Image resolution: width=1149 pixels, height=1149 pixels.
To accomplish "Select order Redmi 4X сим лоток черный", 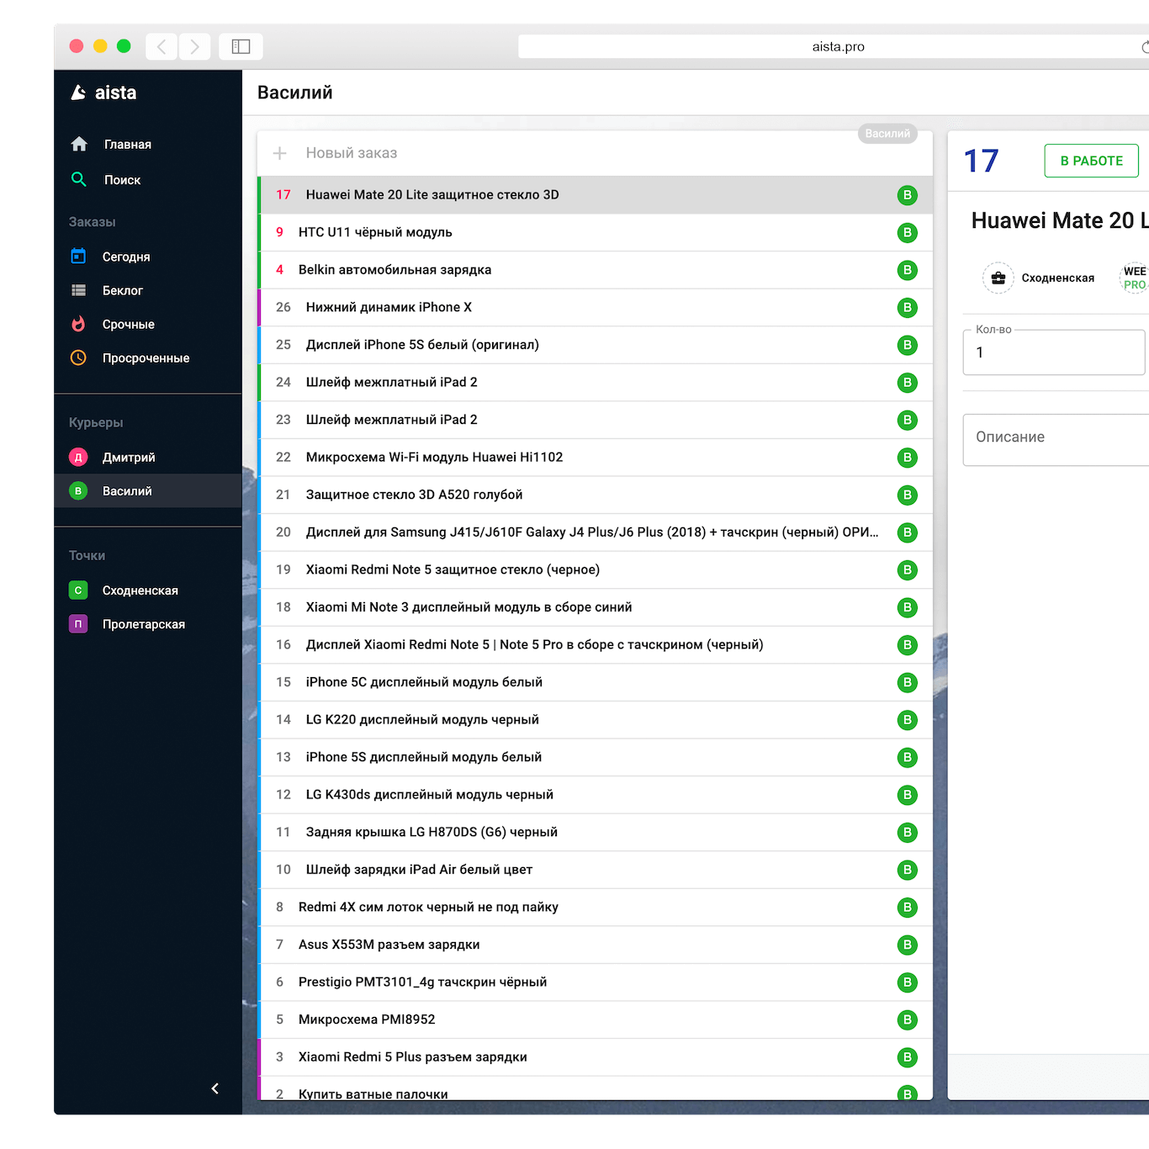I will [595, 907].
